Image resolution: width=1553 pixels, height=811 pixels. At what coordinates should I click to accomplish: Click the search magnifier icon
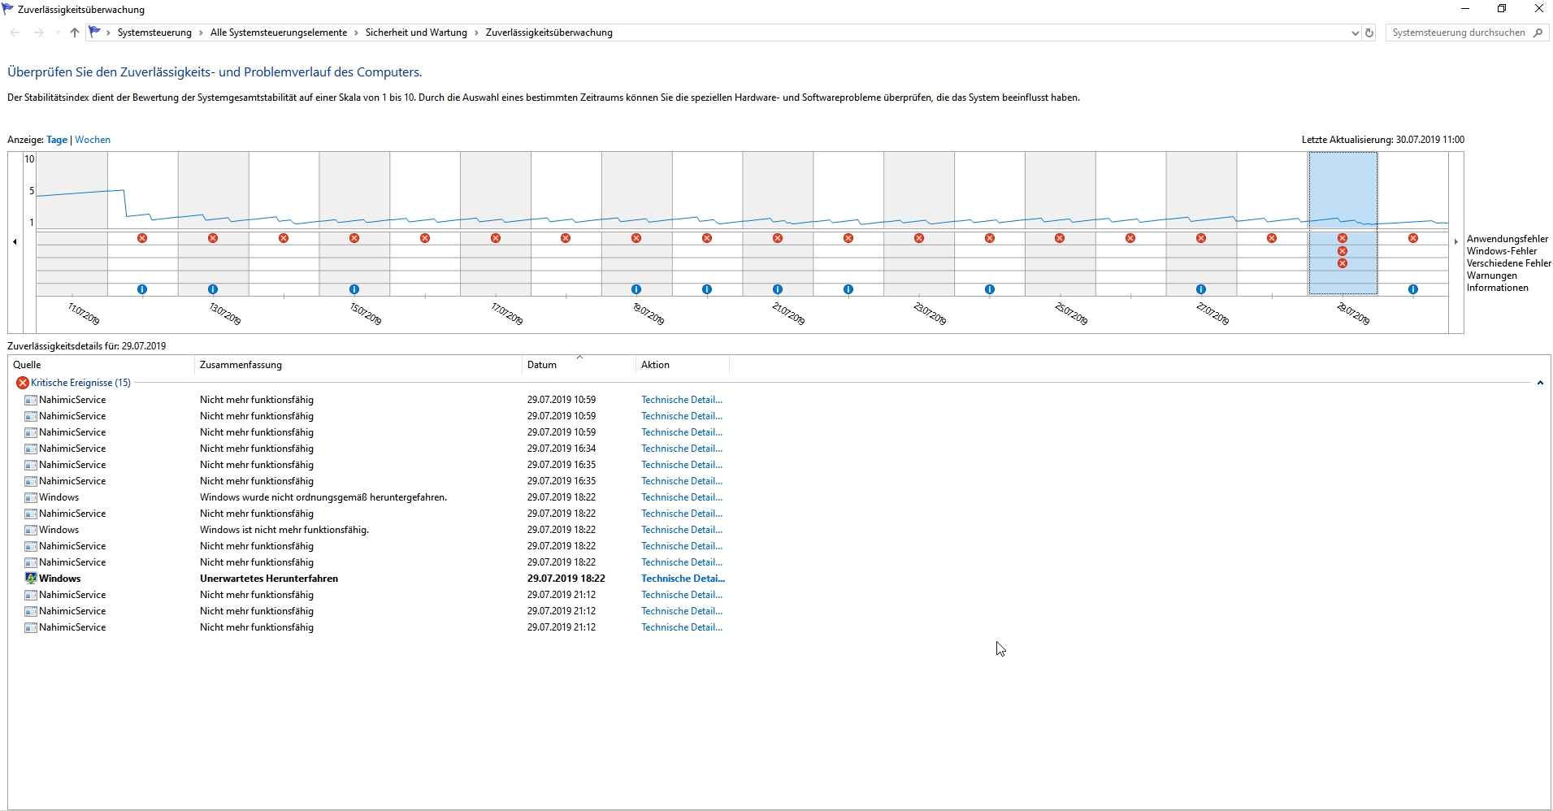1538,33
